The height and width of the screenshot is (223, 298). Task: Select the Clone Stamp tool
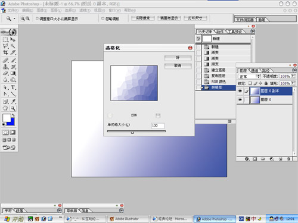(x=5, y=67)
